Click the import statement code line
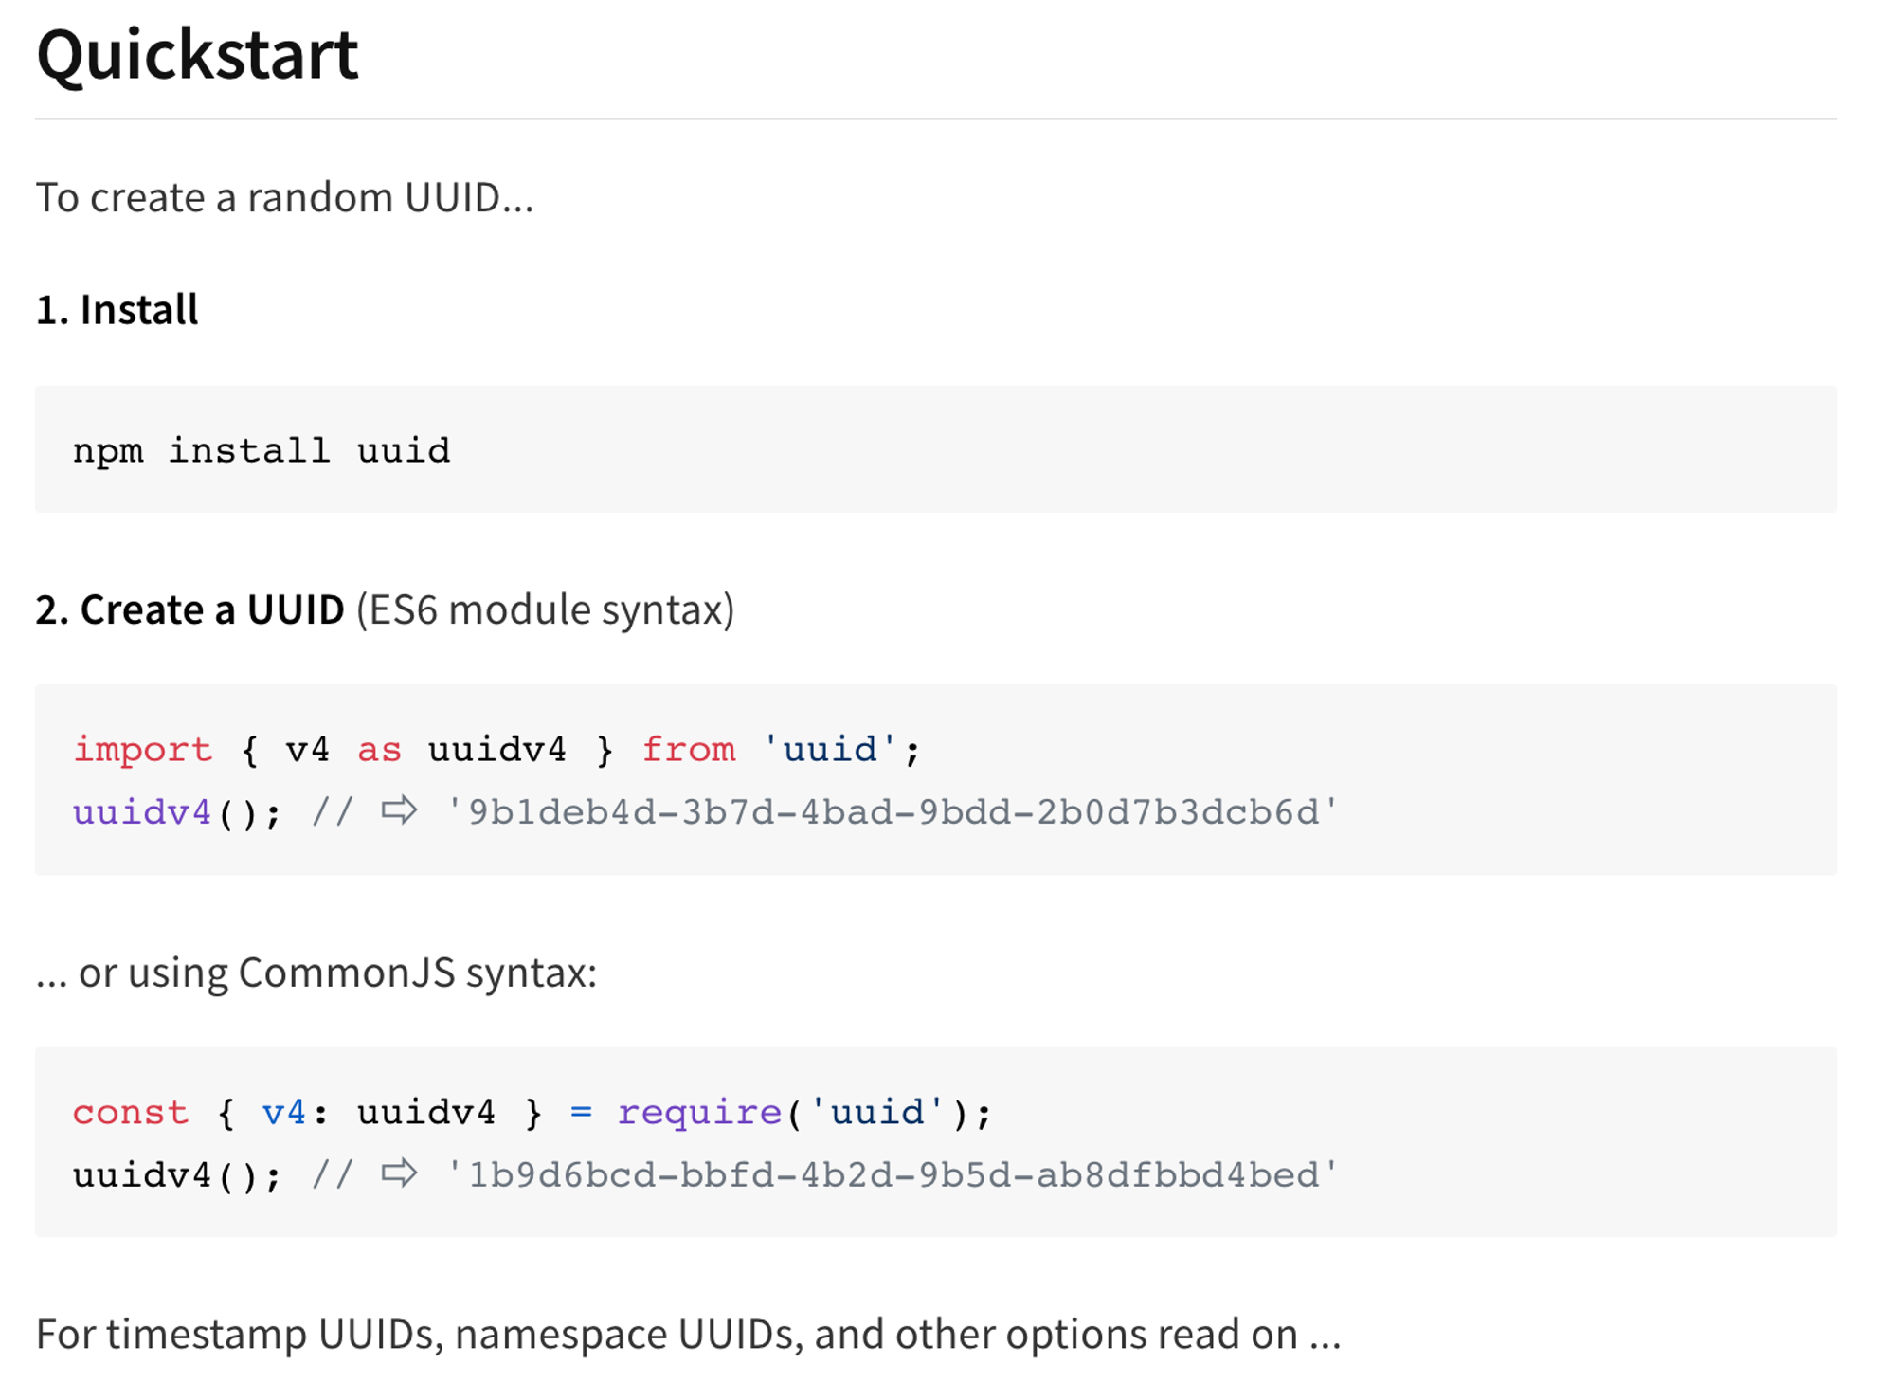Image resolution: width=1895 pixels, height=1382 pixels. pyautogui.click(x=496, y=750)
